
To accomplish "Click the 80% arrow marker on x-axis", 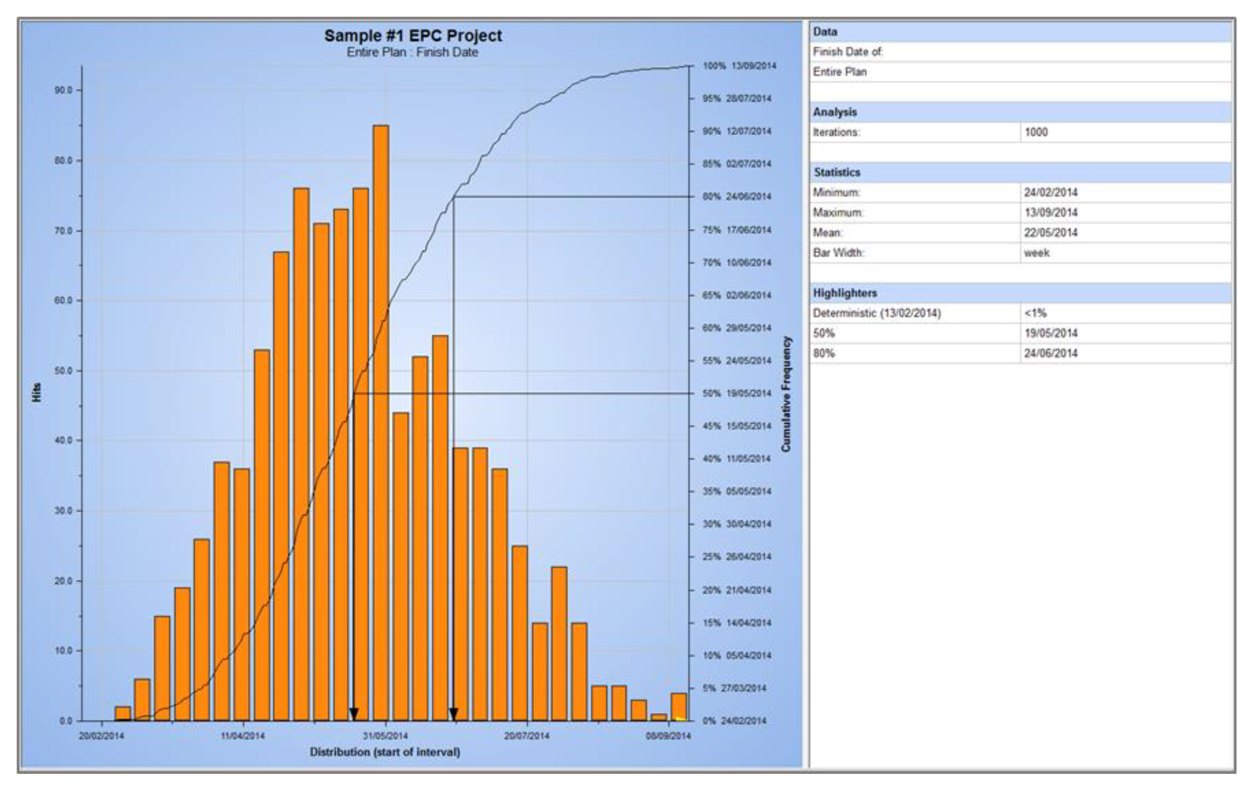I will tap(453, 713).
